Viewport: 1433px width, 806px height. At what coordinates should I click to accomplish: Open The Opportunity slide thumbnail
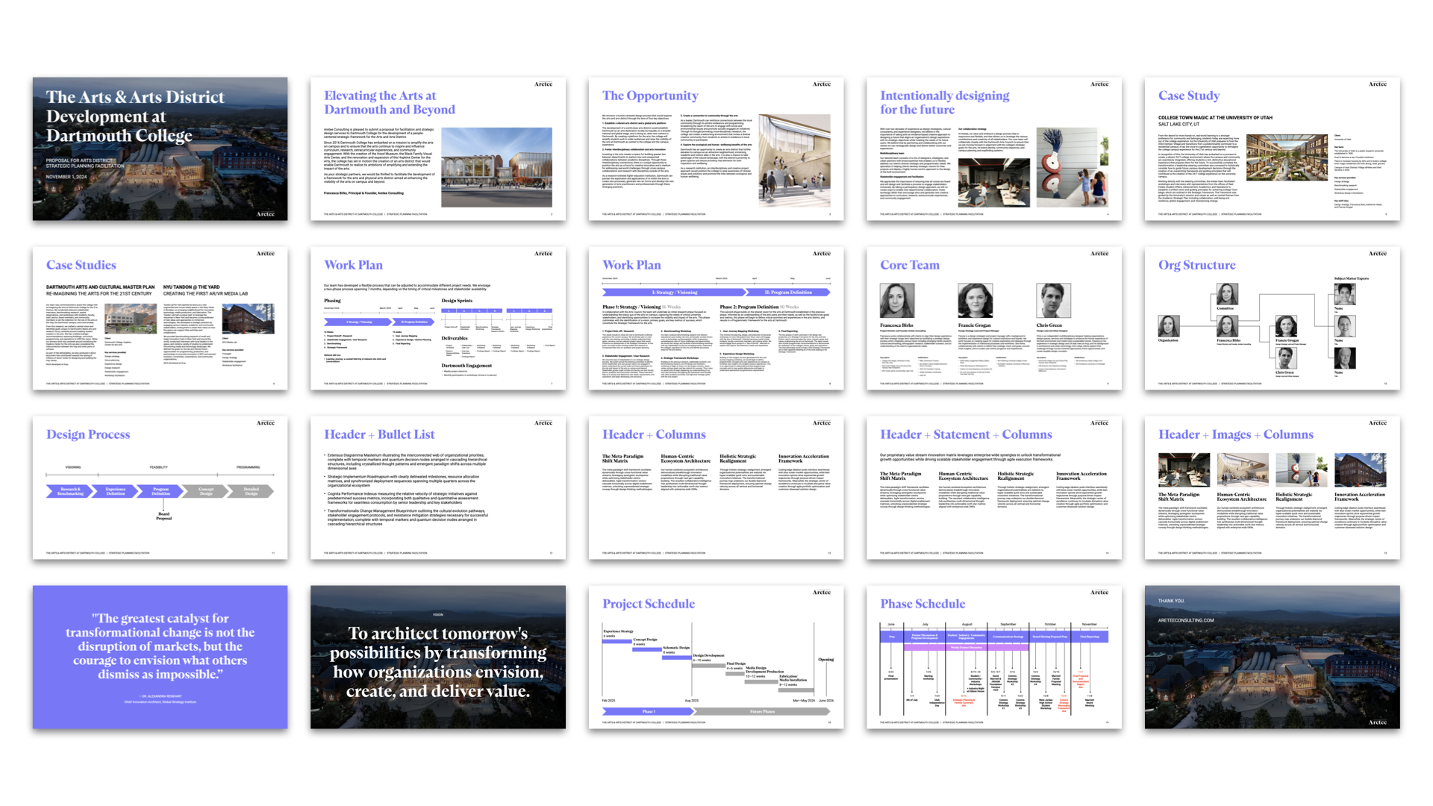(716, 149)
